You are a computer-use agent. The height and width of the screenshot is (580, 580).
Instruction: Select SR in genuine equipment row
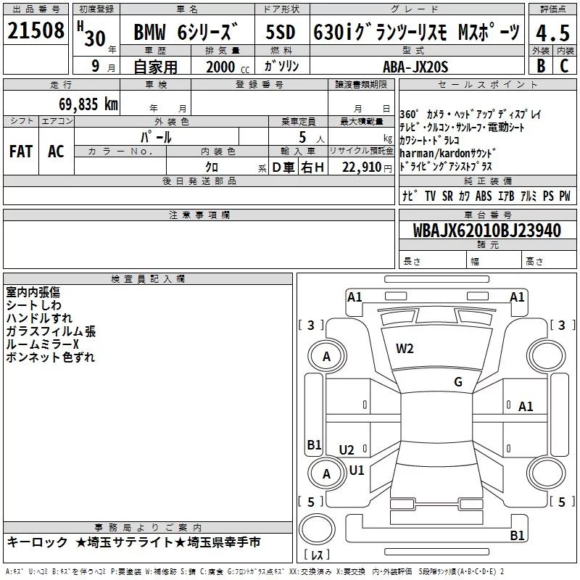coord(447,196)
